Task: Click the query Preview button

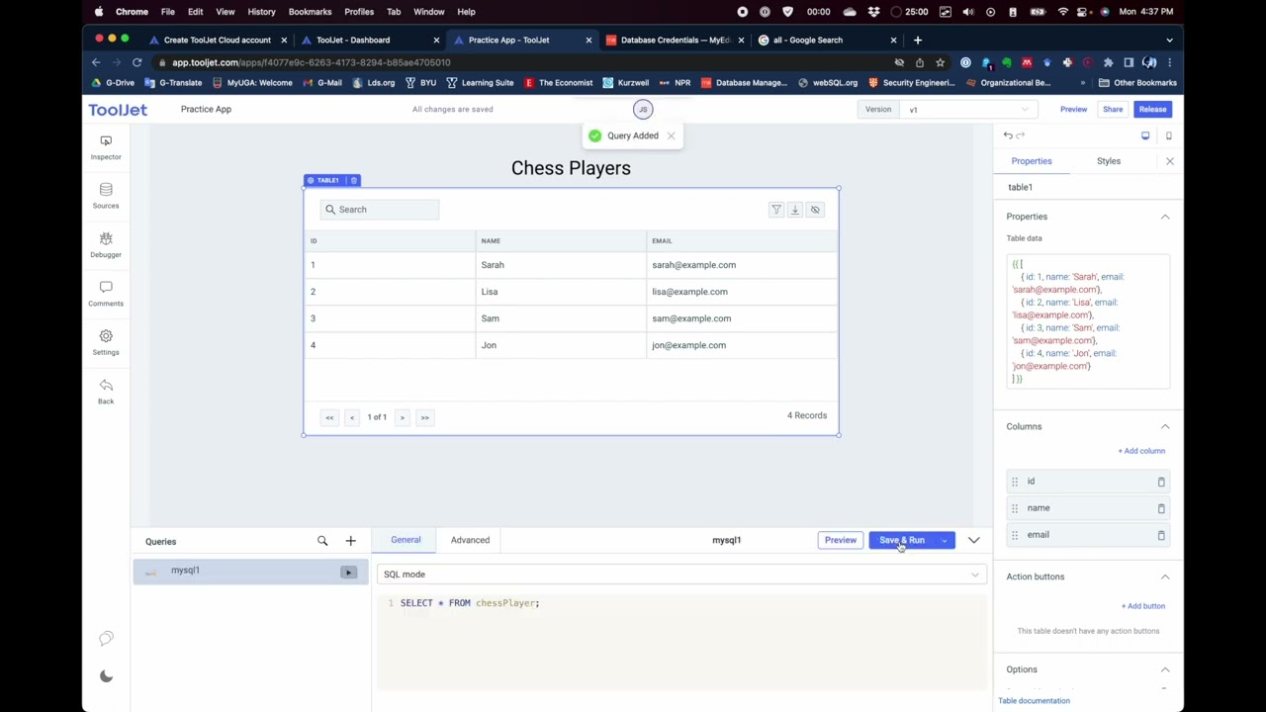Action: pos(841,540)
